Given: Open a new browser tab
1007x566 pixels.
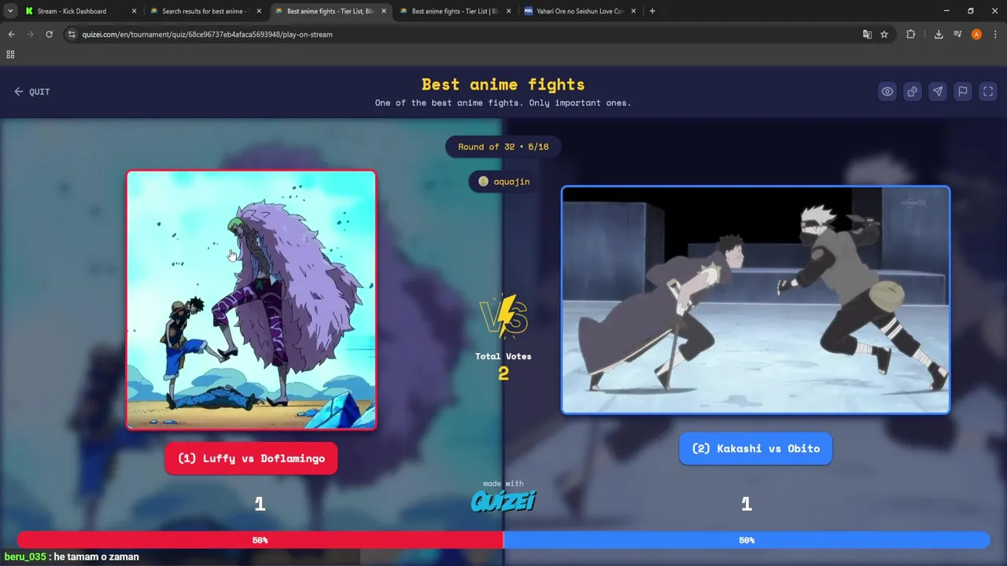Looking at the screenshot, I should (652, 11).
